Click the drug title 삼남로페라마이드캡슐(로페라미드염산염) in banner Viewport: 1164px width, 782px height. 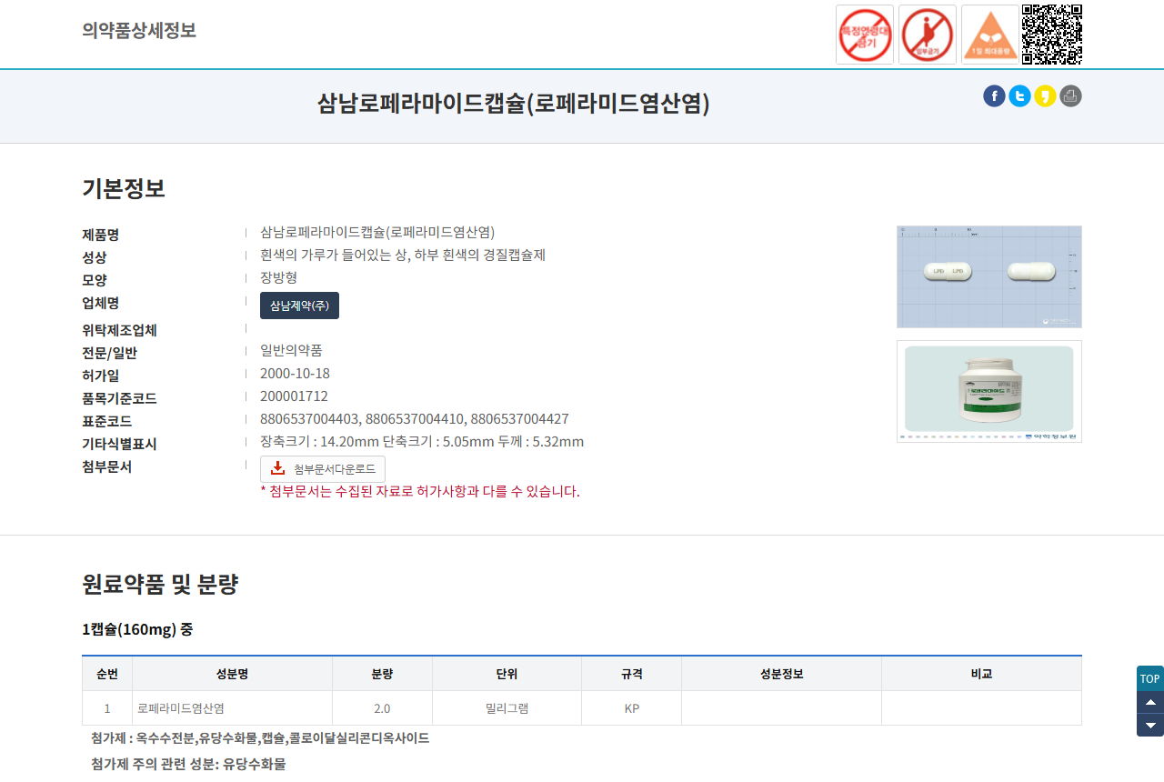pyautogui.click(x=513, y=104)
